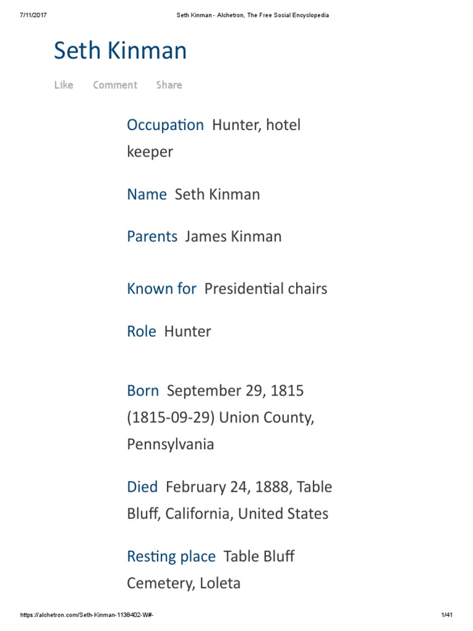Screen dimensions: 473x631
Task: Click the Born field label
Action: point(143,391)
